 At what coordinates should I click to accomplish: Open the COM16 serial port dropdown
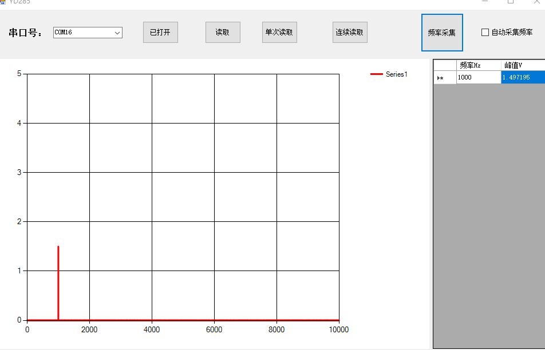point(88,33)
